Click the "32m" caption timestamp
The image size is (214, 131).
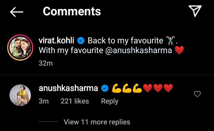click(46, 63)
